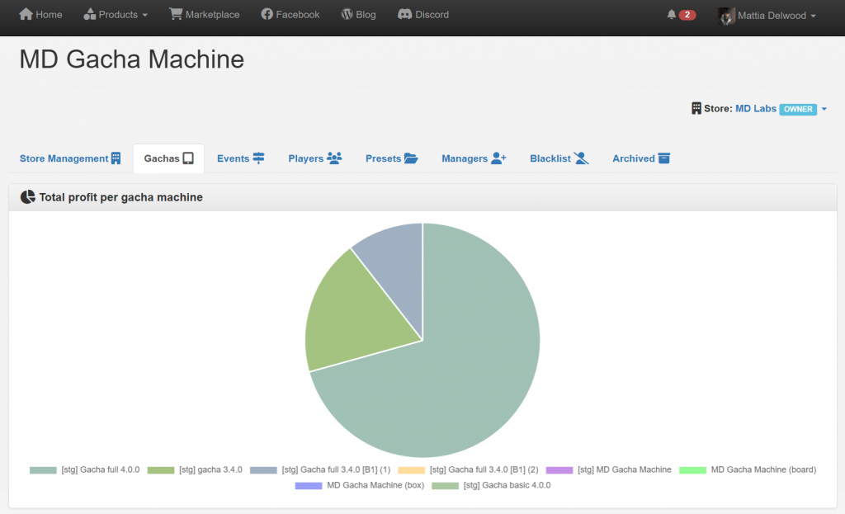Screen dimensions: 845x514
Task: Open the Archived tab
Action: [641, 158]
